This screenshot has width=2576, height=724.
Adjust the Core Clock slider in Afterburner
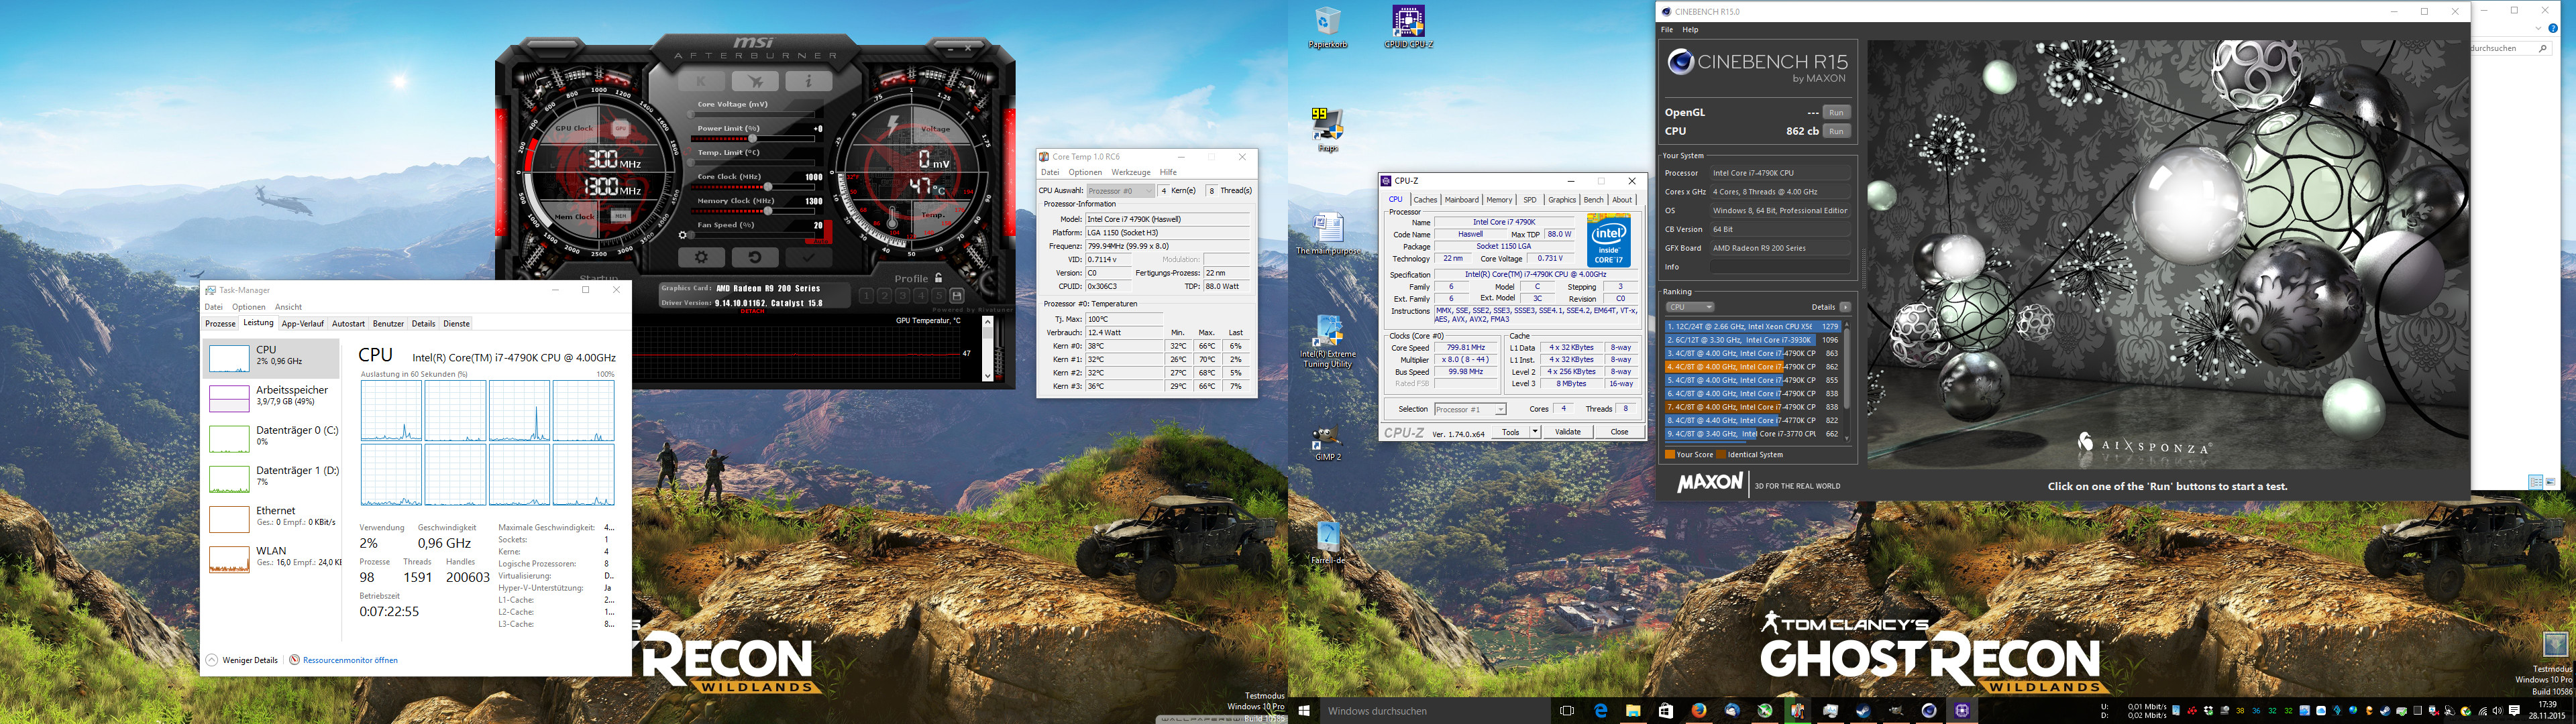click(753, 187)
